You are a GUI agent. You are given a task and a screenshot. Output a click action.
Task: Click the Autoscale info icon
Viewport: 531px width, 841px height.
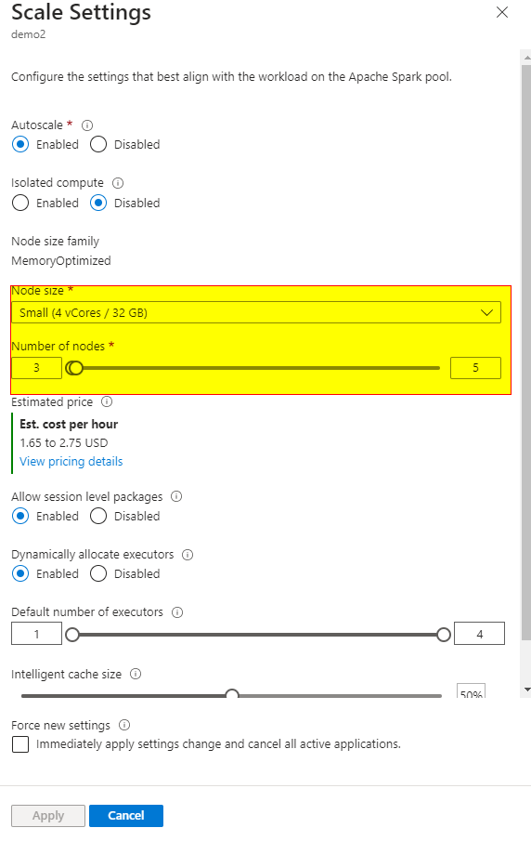(87, 125)
